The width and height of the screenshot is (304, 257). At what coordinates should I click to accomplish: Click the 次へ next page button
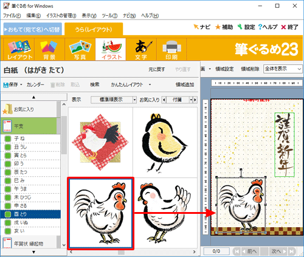(278, 252)
